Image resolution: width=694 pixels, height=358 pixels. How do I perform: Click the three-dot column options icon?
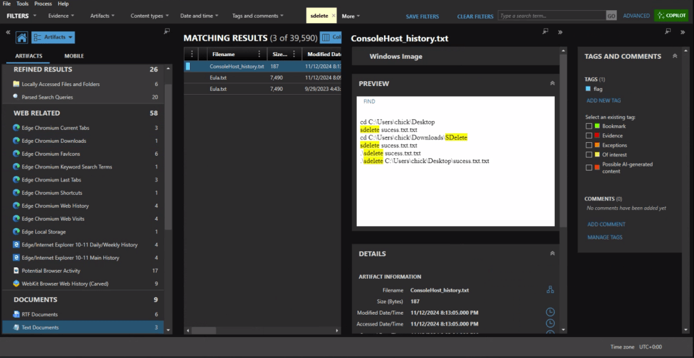[x=193, y=54]
